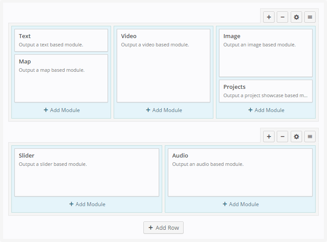
Task: Click 'Output a slider based module.' description
Action: (x=53, y=164)
